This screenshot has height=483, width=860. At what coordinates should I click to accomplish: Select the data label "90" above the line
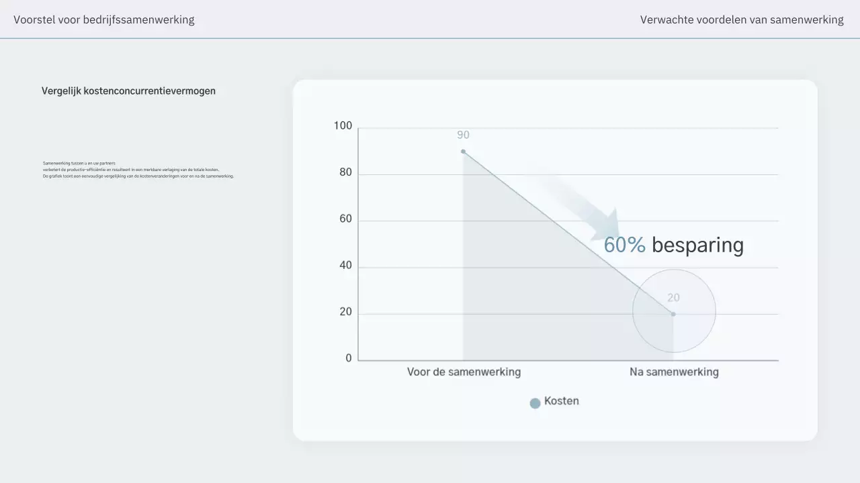click(463, 135)
